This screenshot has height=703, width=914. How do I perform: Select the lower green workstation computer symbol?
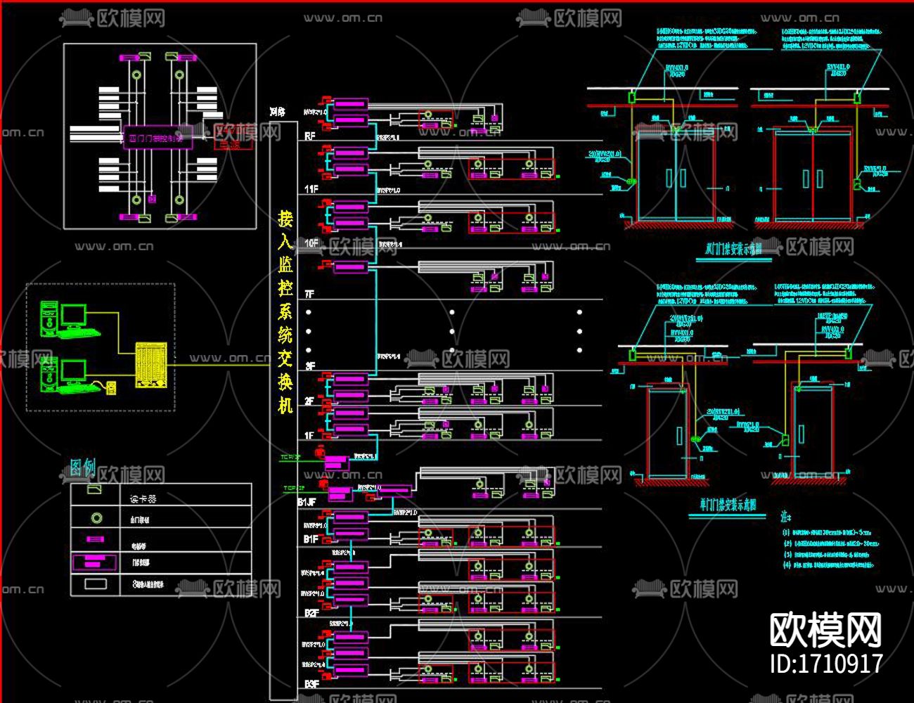click(x=69, y=375)
